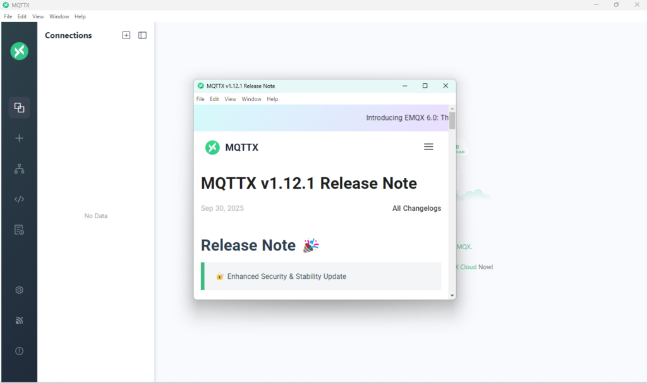Open the Log icon in left sidebar
647x383 pixels.
(19, 230)
